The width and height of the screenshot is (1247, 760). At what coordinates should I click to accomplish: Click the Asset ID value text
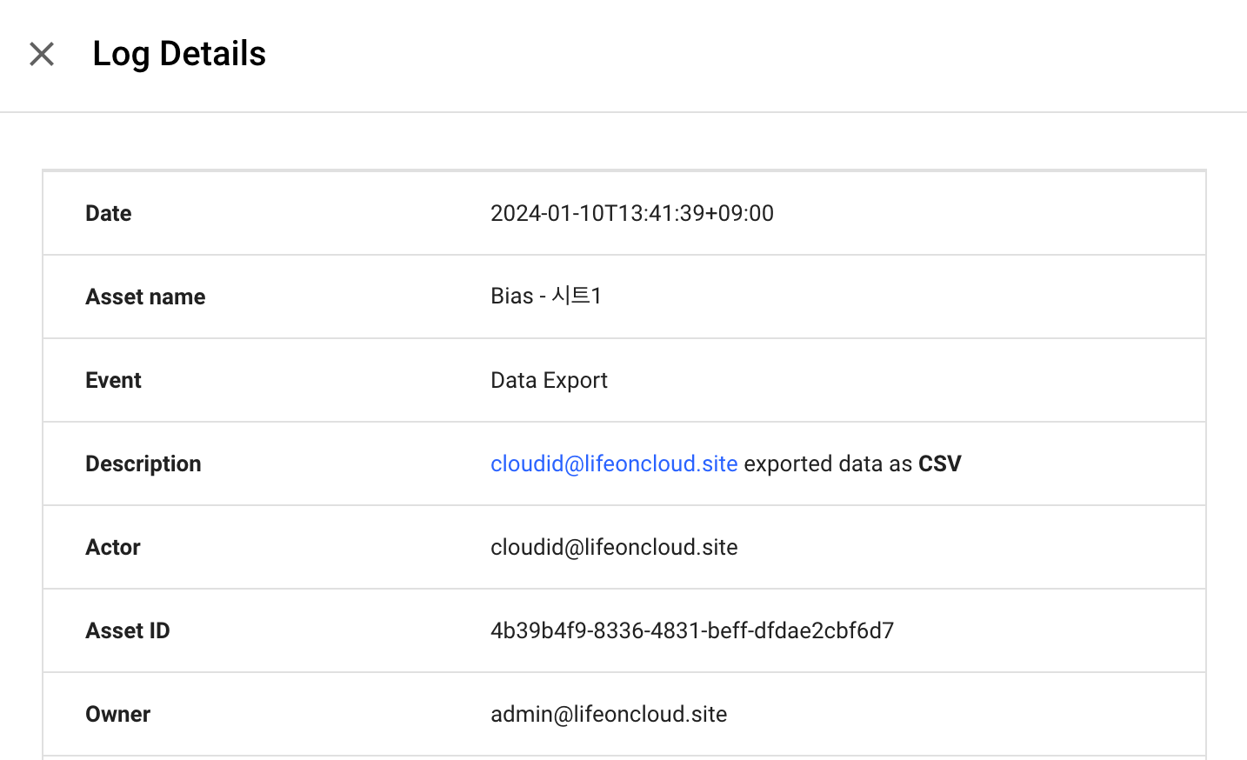click(692, 630)
